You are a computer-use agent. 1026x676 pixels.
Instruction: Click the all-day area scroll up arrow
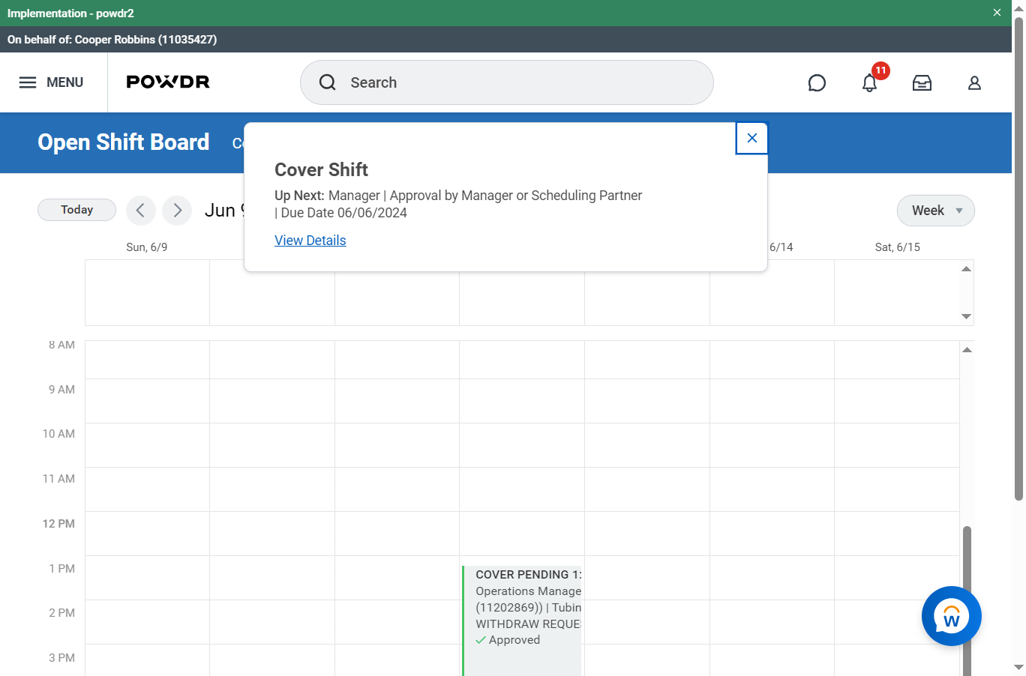click(967, 268)
